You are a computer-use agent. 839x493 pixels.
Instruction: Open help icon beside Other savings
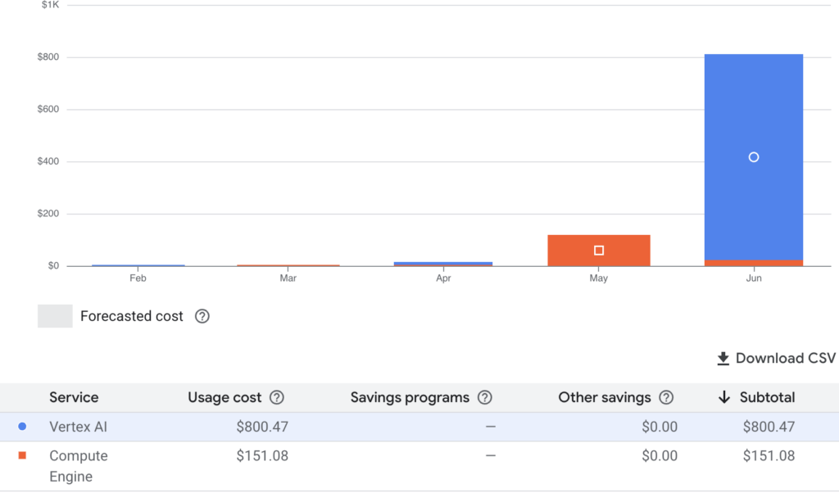tap(666, 397)
